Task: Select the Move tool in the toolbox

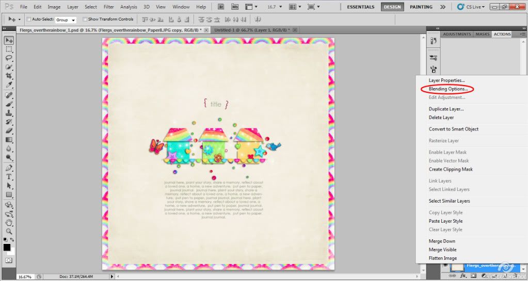Action: point(9,40)
